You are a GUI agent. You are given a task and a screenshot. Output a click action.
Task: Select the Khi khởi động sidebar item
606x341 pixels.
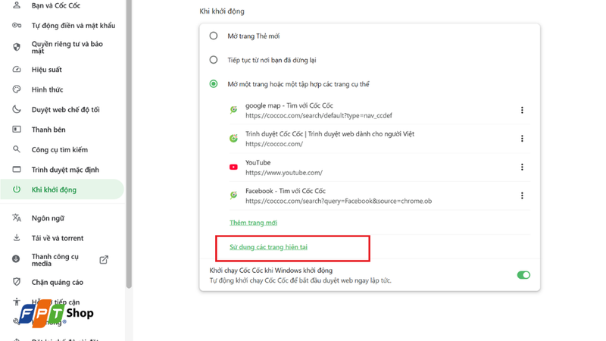click(x=62, y=189)
